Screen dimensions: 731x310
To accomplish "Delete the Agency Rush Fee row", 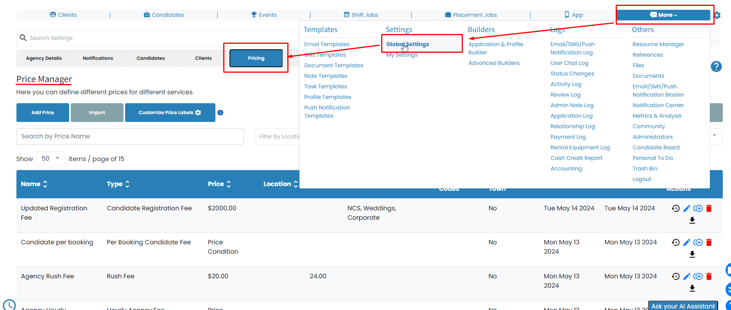I will click(709, 276).
